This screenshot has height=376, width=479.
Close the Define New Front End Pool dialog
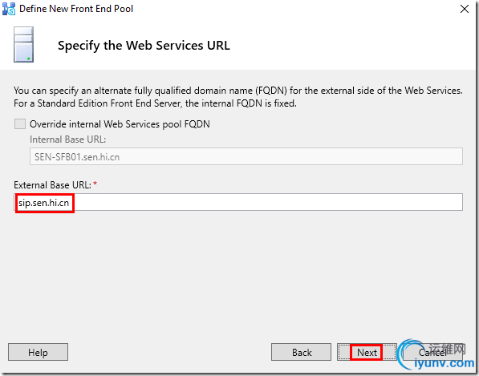pyautogui.click(x=465, y=9)
